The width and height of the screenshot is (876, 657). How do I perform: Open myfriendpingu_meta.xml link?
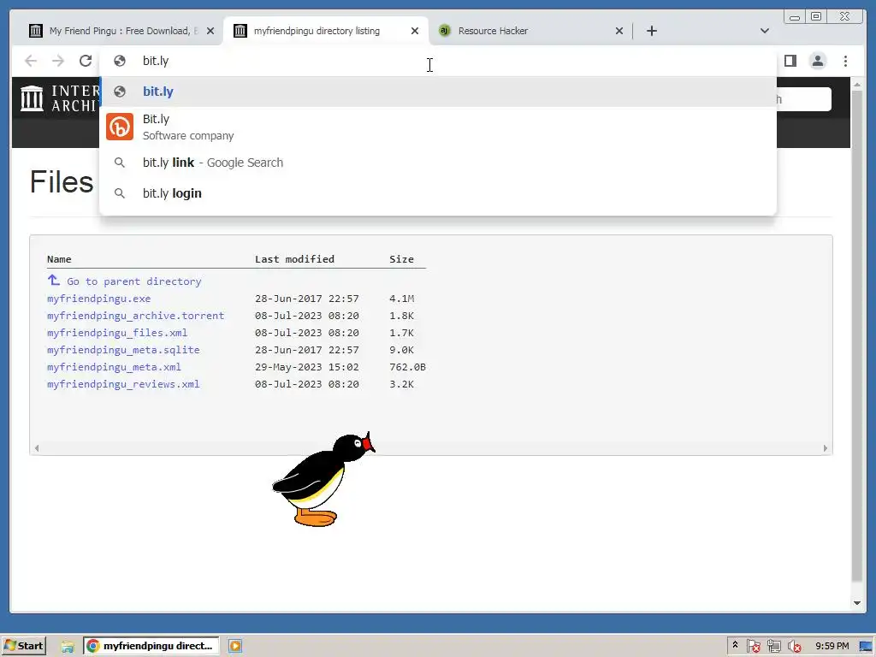114,367
